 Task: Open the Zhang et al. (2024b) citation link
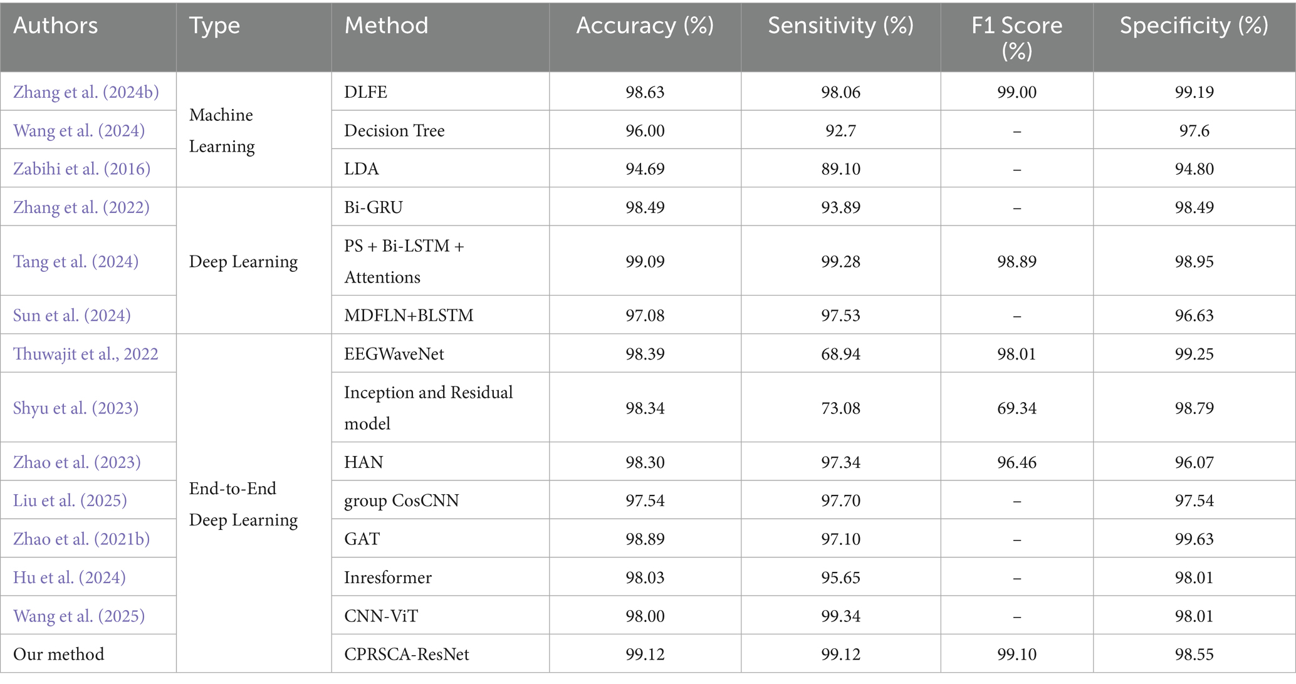pyautogui.click(x=86, y=92)
